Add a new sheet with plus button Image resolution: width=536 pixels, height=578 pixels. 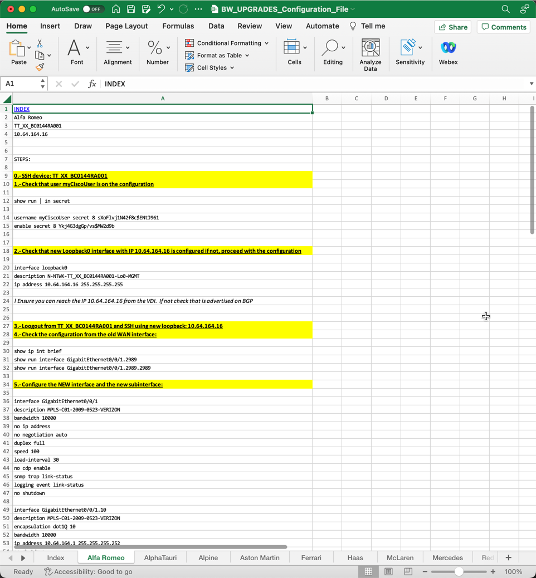[508, 558]
